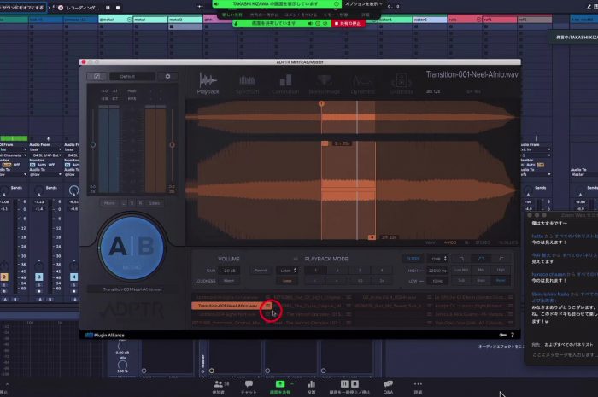The height and width of the screenshot is (397, 598).
Task: Pause recording icon in top-left bar
Action: point(108,7)
